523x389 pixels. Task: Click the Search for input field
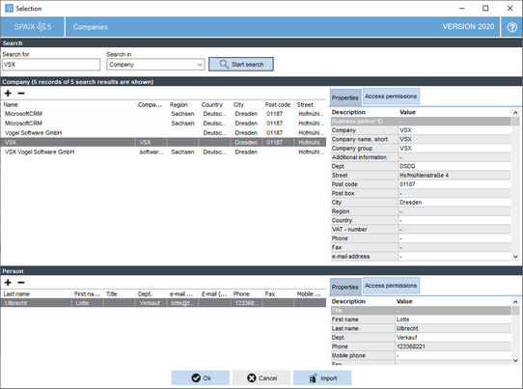tap(51, 65)
